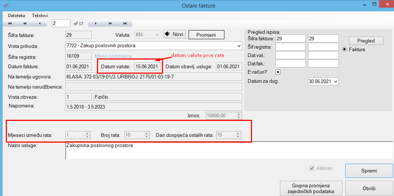The height and width of the screenshot is (196, 394).
Task: Click the record number input field
Action: (x=61, y=23)
